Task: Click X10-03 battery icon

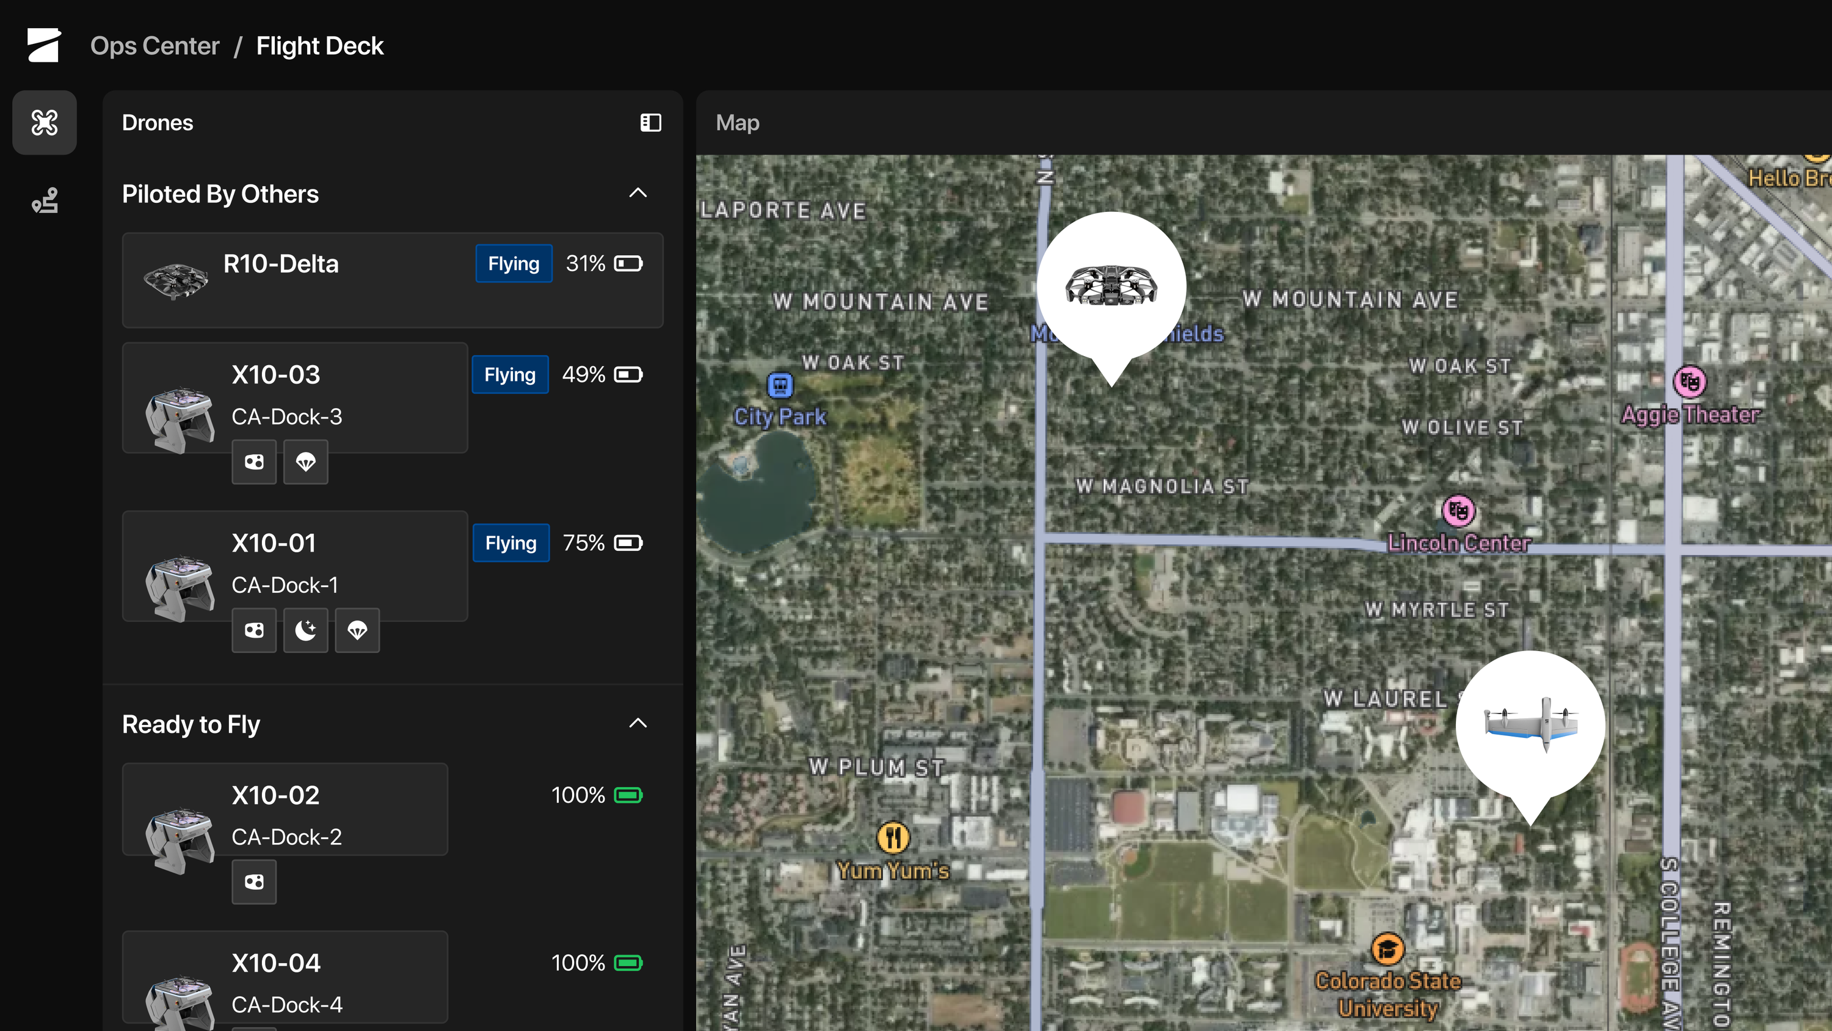Action: 629,374
